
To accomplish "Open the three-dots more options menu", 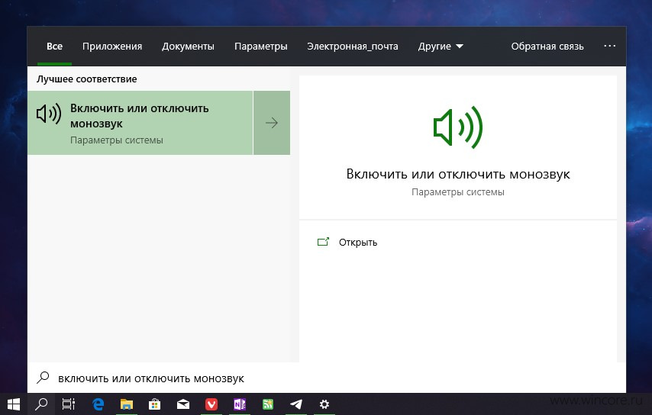I will tap(609, 46).
